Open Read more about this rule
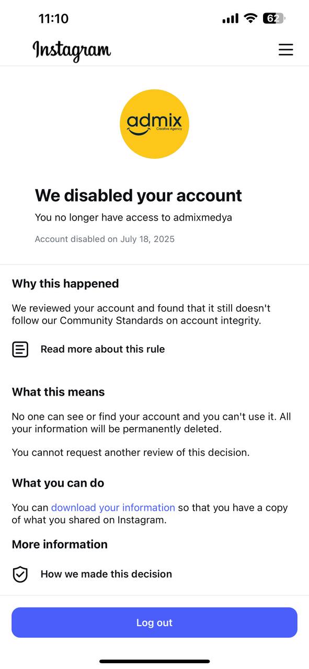 [102, 349]
